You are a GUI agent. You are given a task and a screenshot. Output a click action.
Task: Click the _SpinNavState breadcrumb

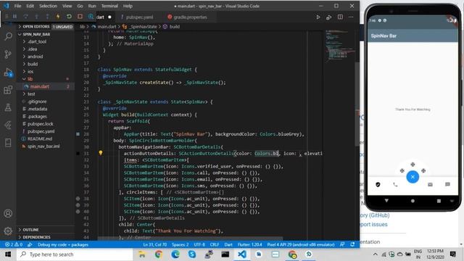click(144, 27)
